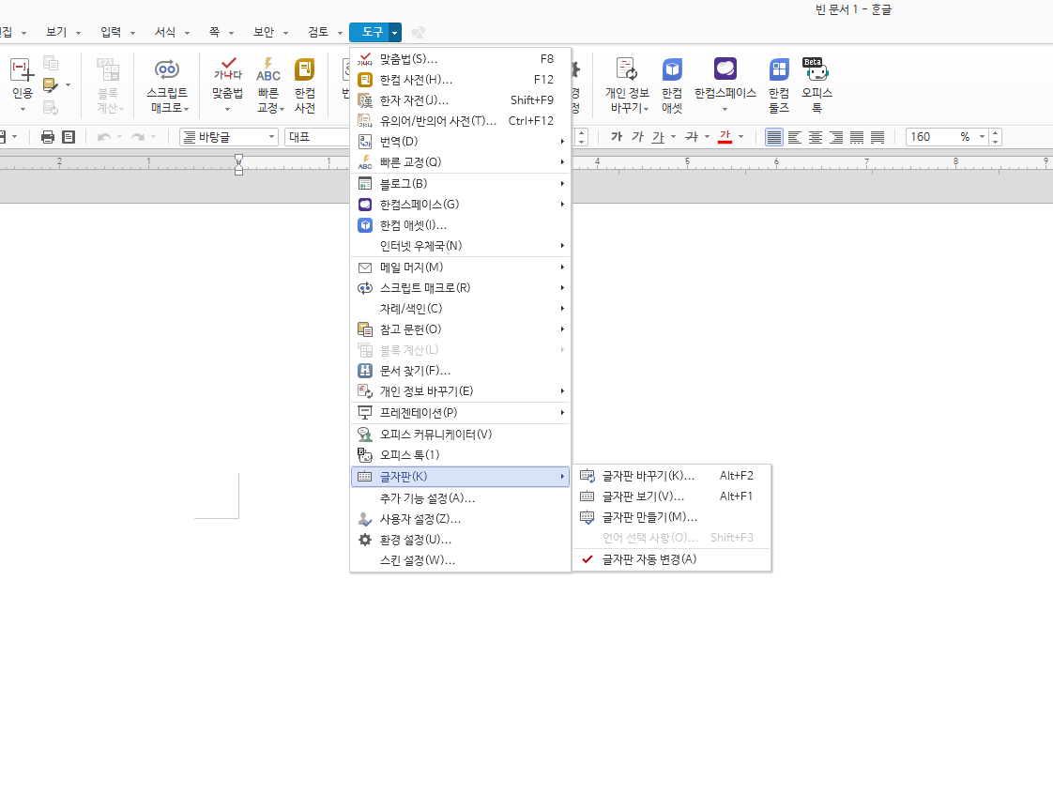Open 오피스 커뮤니케이터(V) entry

[460, 435]
